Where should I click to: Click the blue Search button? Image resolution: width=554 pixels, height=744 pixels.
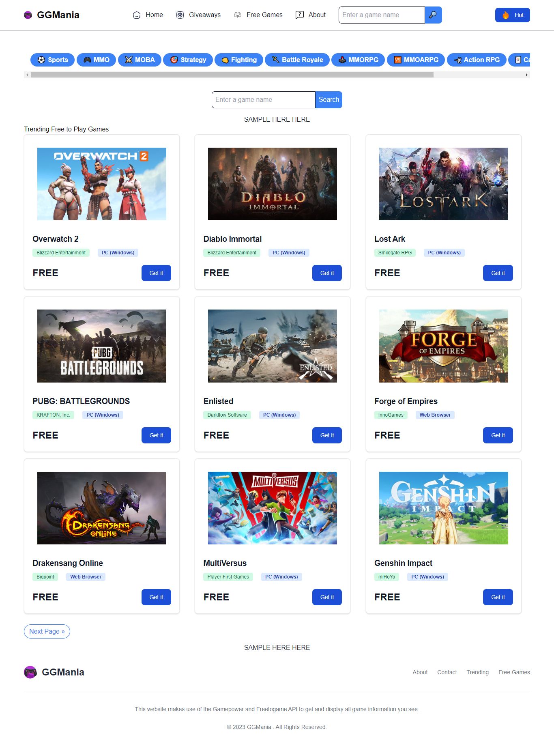(x=329, y=100)
